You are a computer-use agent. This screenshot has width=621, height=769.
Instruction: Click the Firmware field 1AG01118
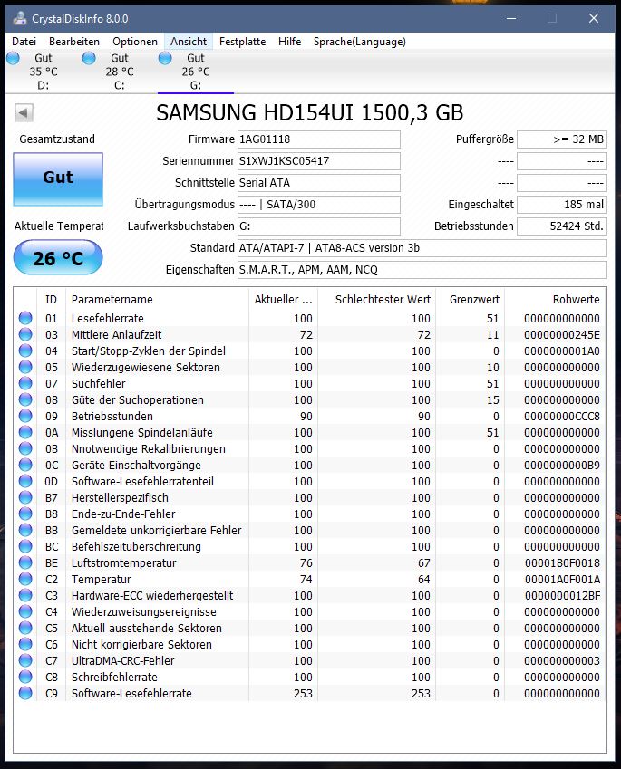318,139
